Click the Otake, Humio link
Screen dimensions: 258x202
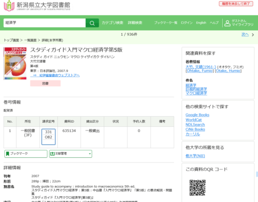228,70
